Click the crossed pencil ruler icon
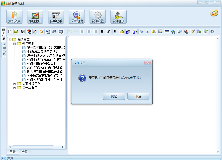Image resolution: width=222 pixels, height=160 pixels. (x=42, y=32)
